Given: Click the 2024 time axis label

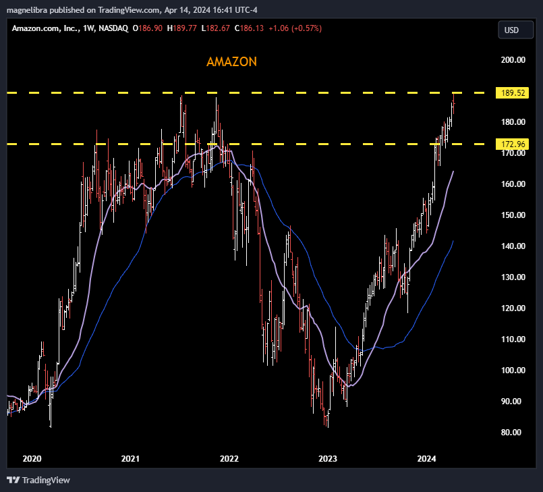Looking at the screenshot, I should (x=426, y=459).
